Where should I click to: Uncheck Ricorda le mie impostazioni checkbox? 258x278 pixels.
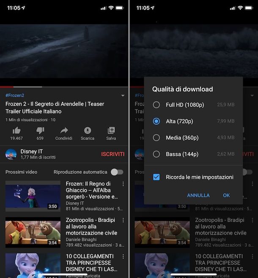pos(156,177)
